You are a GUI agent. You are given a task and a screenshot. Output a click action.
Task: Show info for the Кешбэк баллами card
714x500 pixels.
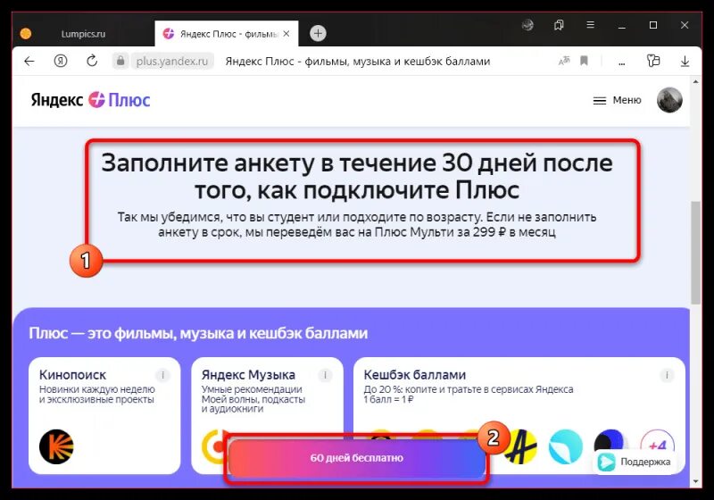[x=667, y=375]
